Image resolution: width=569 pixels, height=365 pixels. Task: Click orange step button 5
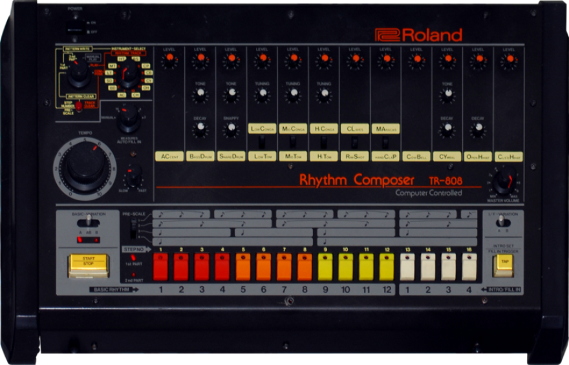click(x=243, y=267)
